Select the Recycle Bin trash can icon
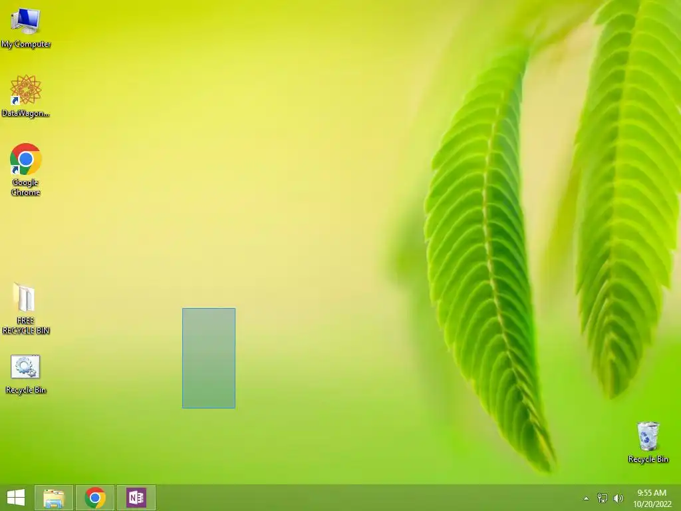The height and width of the screenshot is (511, 681). tap(648, 442)
